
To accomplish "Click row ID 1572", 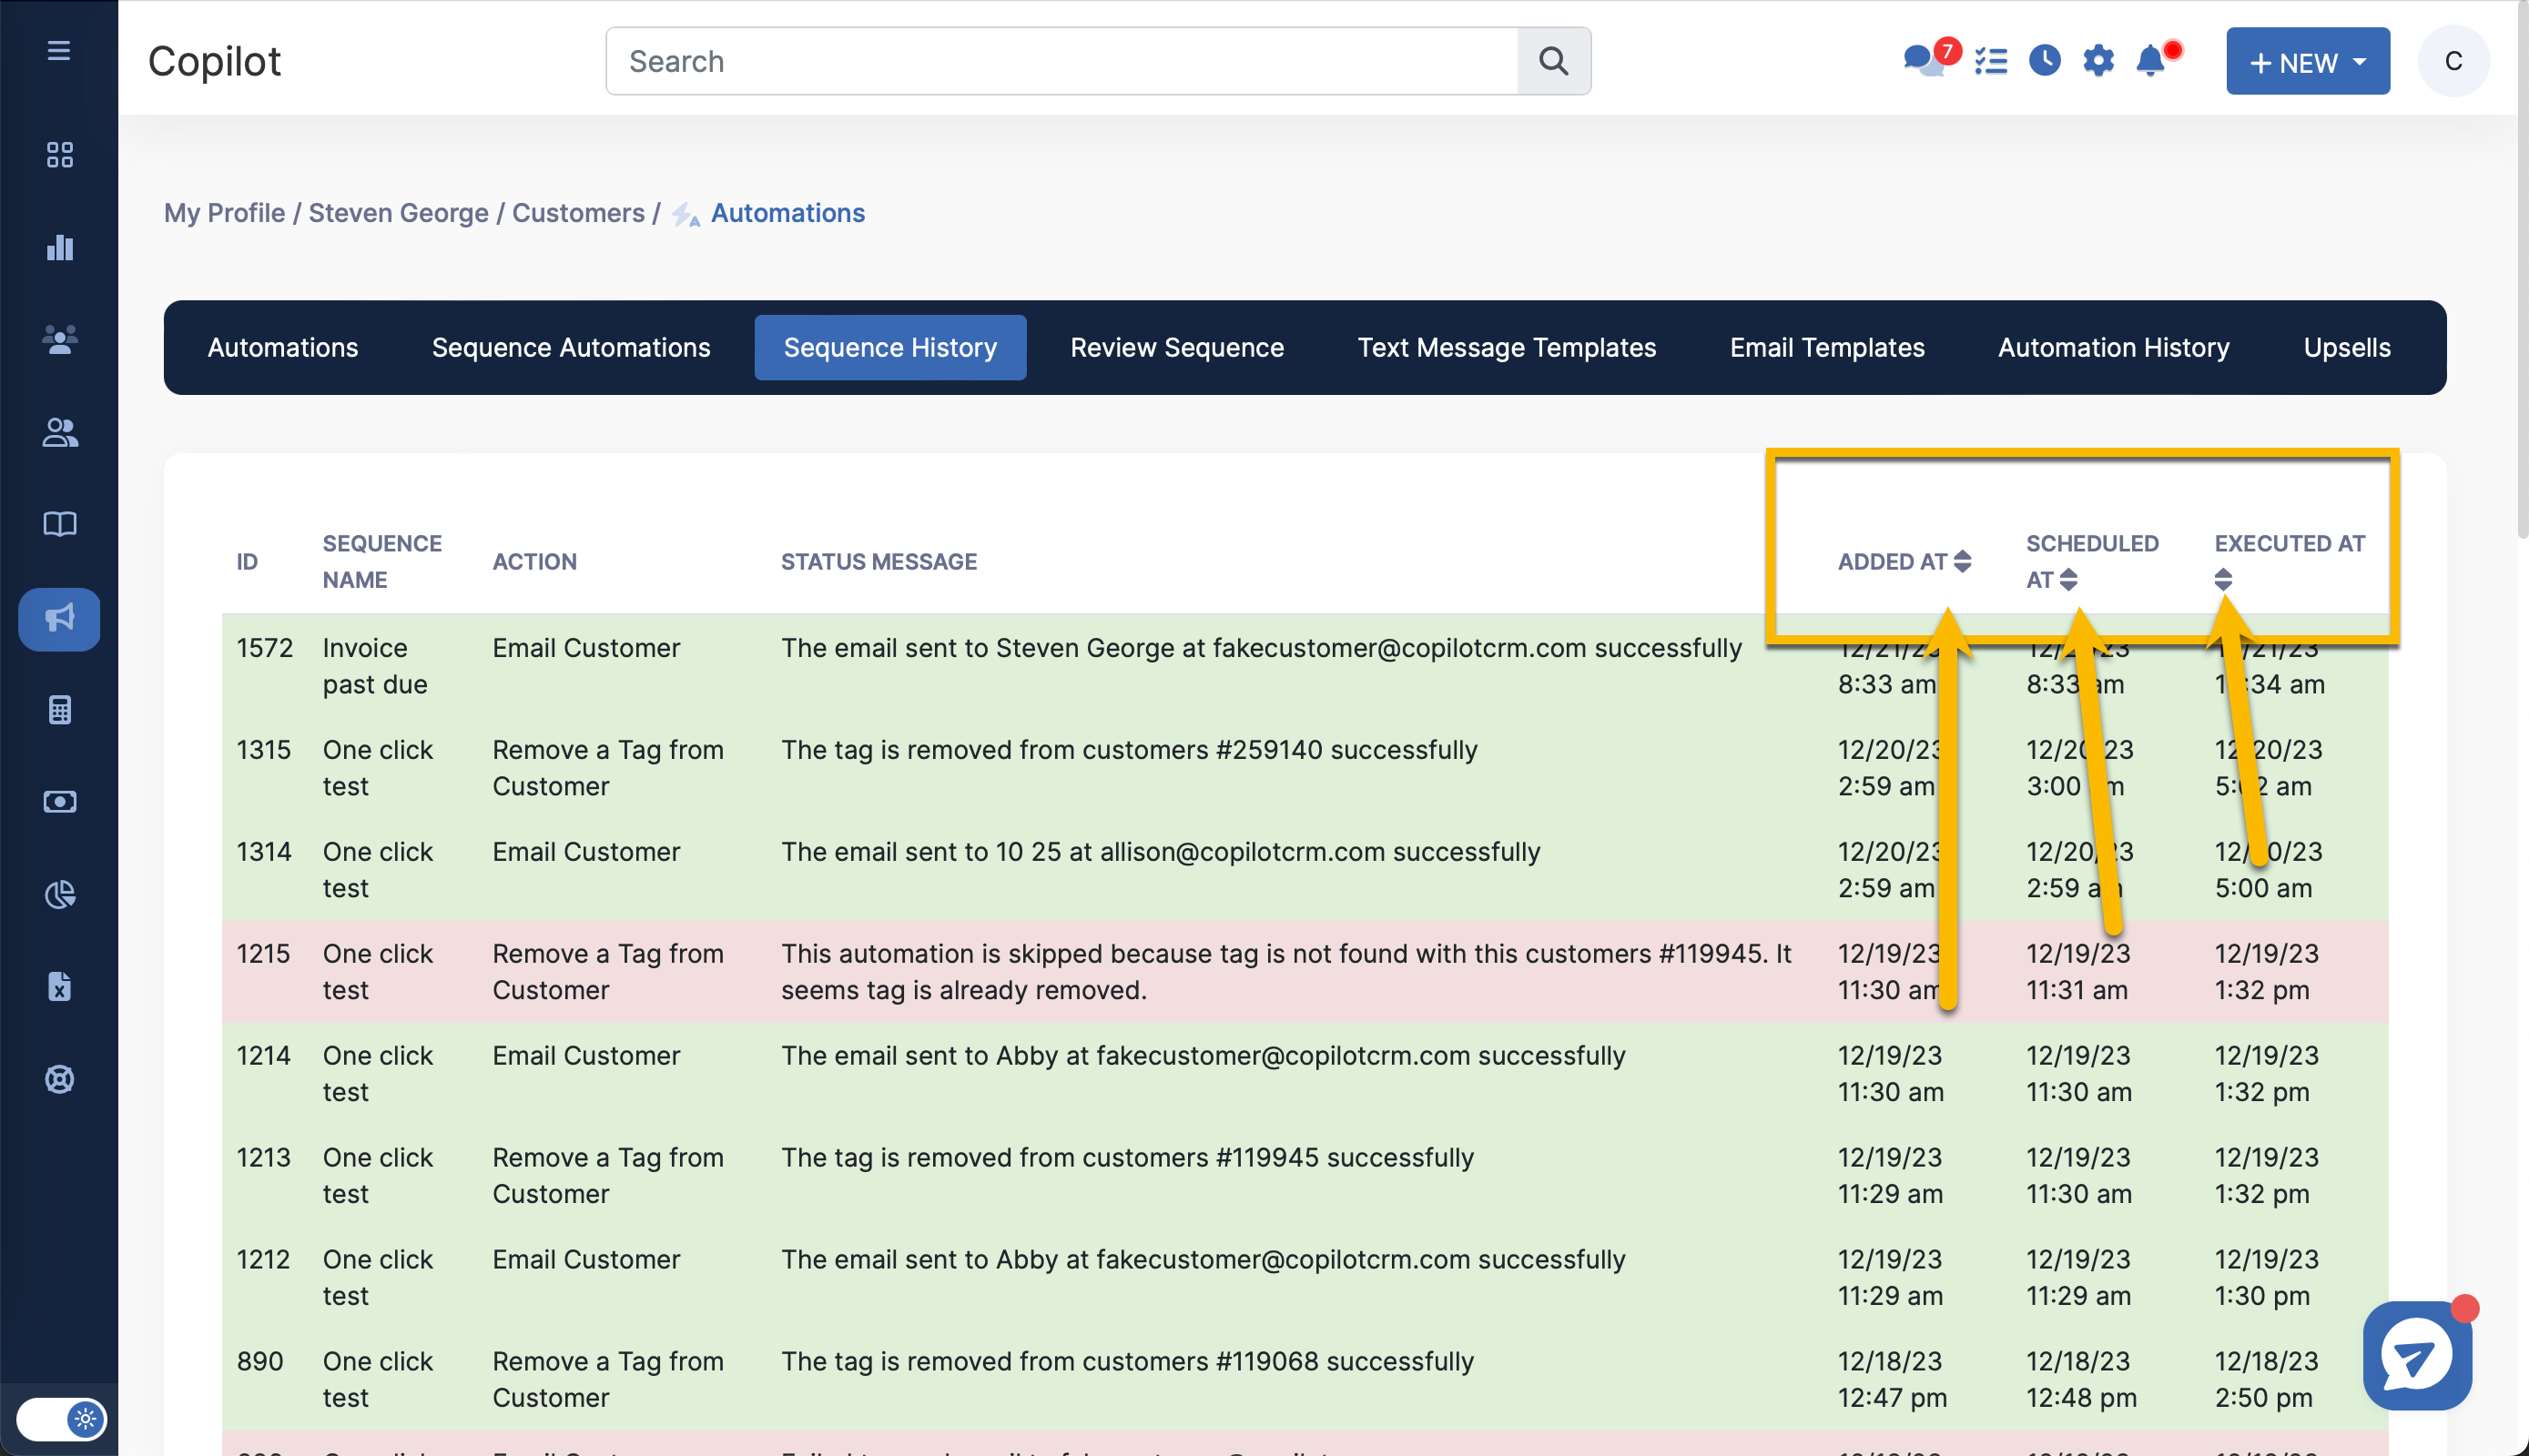I will 264,648.
